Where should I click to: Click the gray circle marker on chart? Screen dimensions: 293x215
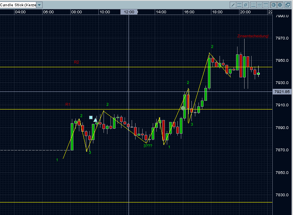[183, 108]
